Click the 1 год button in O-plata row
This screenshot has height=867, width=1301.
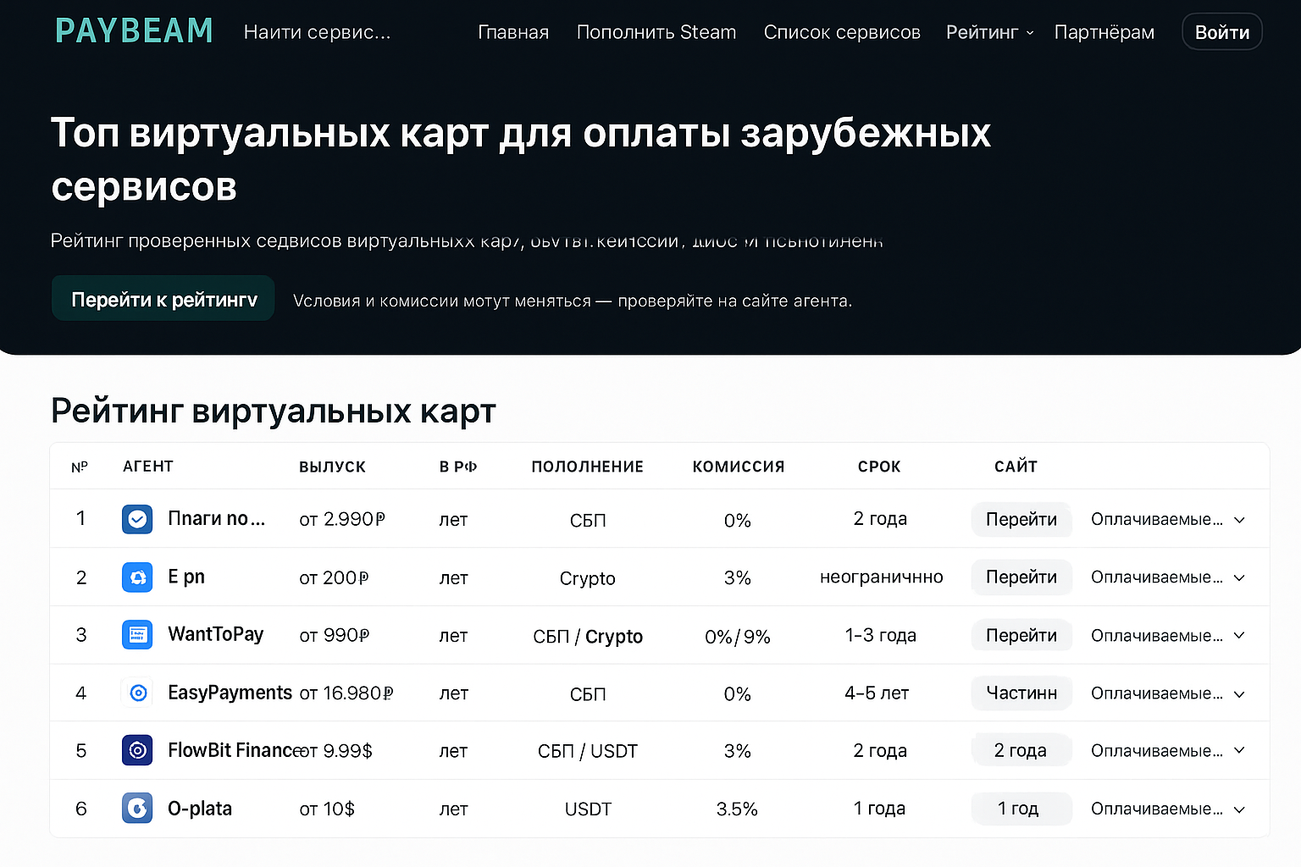1021,809
